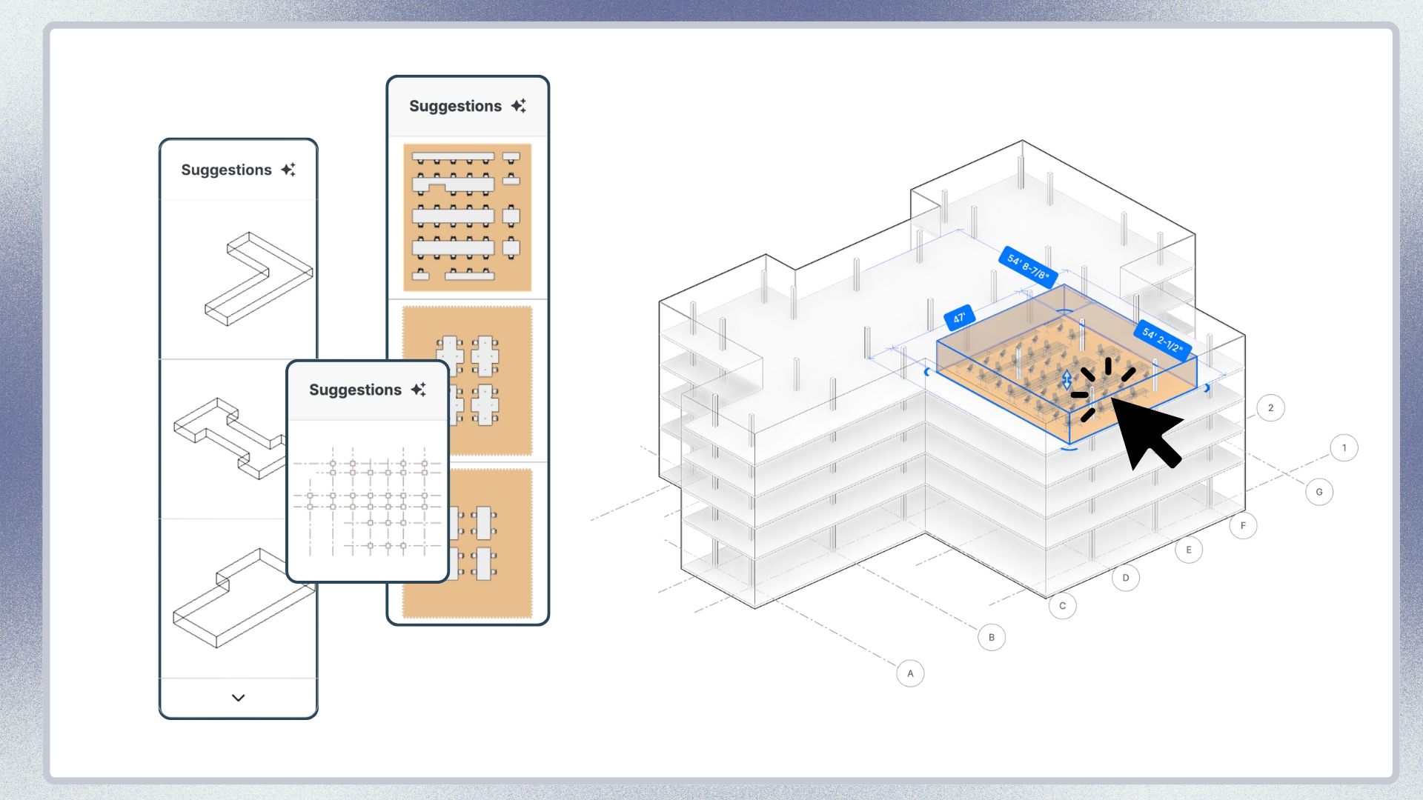This screenshot has width=1423, height=800.
Task: Click the 54' 8-7/8" dimension label
Action: coord(1027,267)
